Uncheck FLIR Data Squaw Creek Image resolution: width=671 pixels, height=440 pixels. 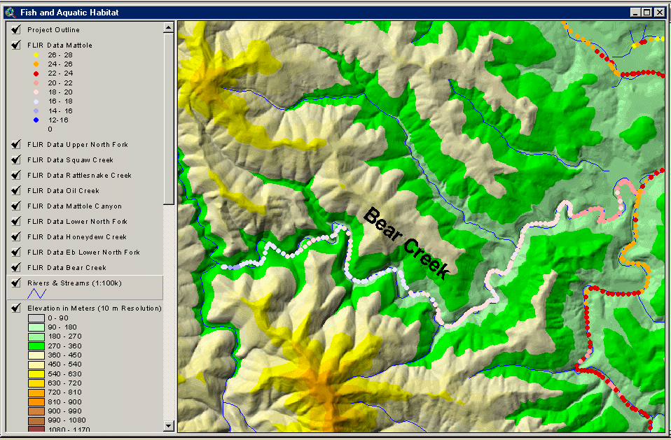(x=16, y=159)
